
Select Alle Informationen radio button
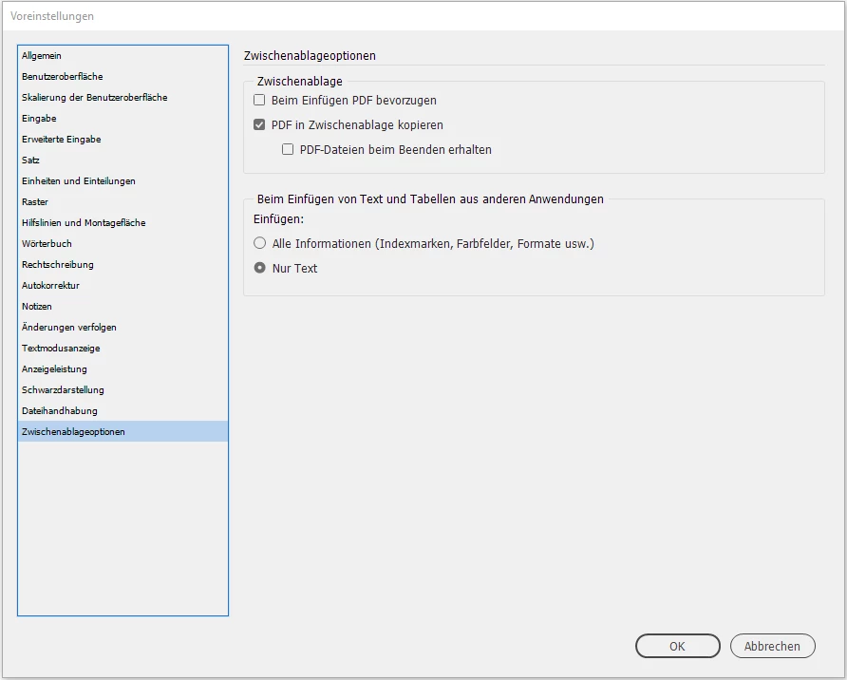(x=260, y=243)
